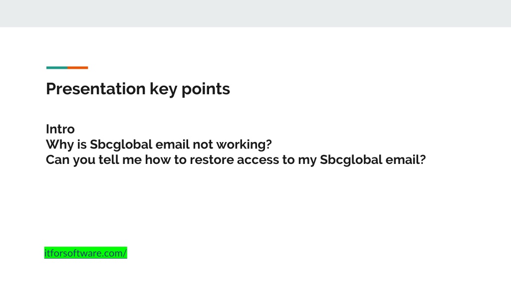Click the gray header band at top
Image resolution: width=511 pixels, height=287 pixels.
(255, 13)
